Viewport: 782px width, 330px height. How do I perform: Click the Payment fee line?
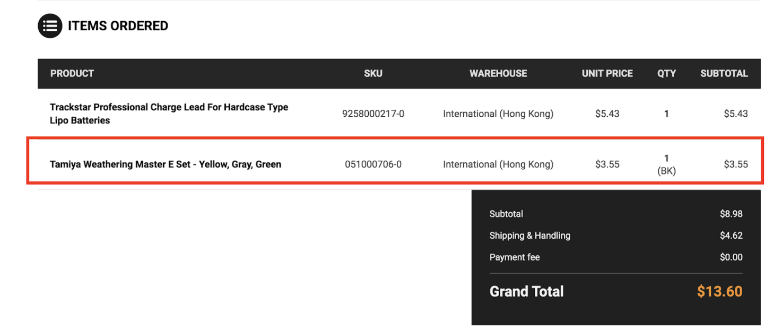(x=616, y=257)
